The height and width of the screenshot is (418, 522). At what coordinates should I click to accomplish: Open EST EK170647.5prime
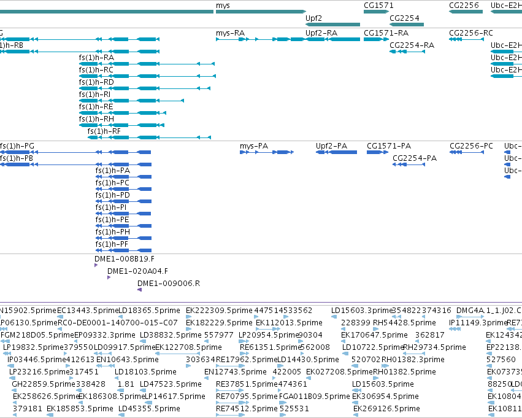click(x=375, y=335)
